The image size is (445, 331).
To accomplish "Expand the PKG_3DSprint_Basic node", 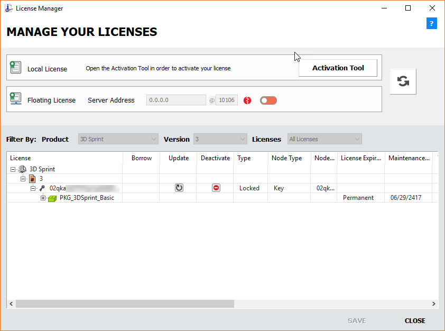I will pos(43,198).
